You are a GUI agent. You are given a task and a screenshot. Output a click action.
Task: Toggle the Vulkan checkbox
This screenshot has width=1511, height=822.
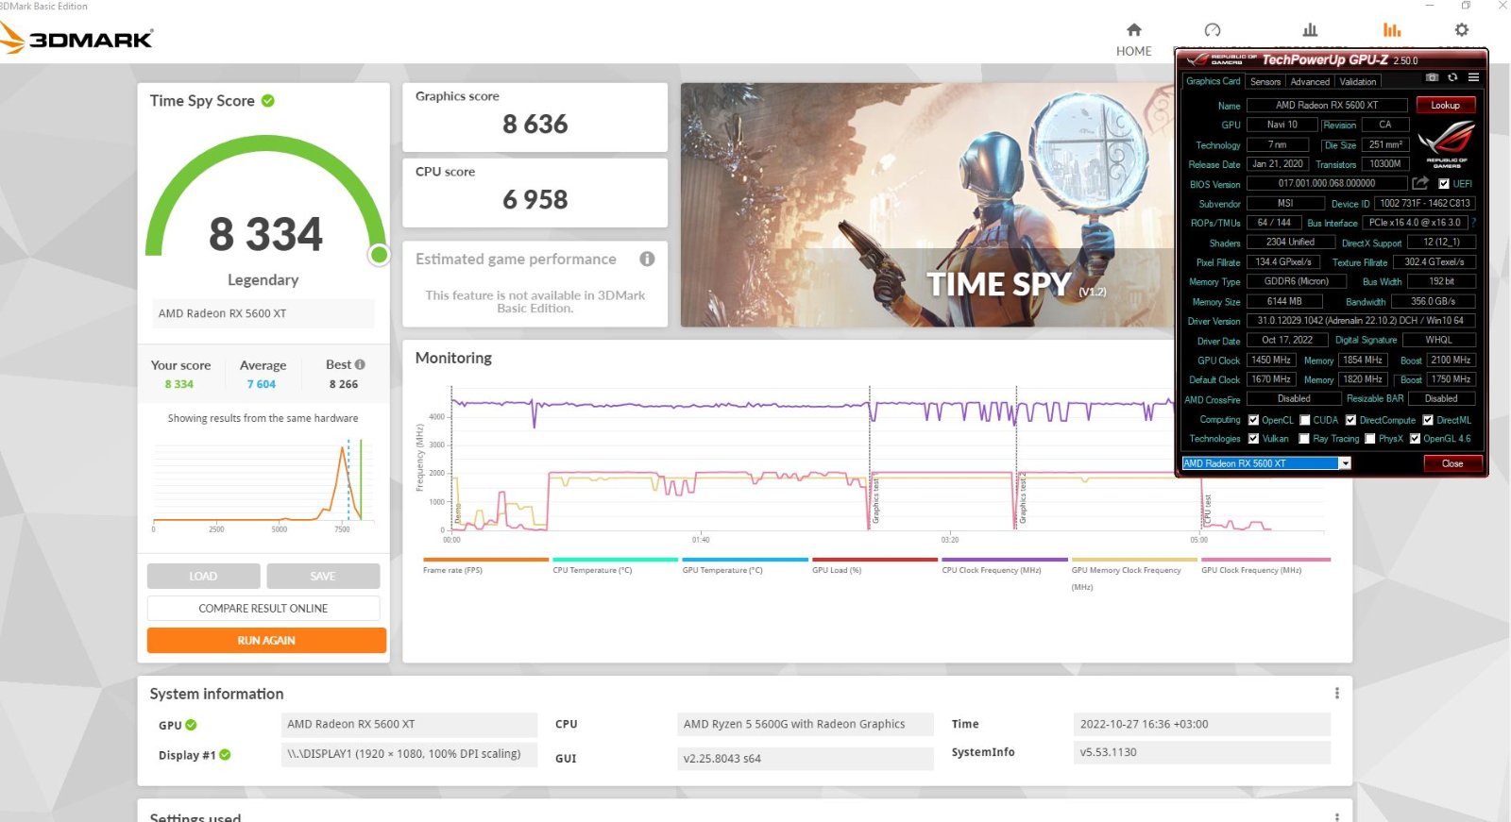click(1253, 439)
